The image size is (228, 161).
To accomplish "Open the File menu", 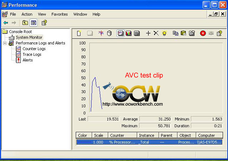I will tap(13, 14).
